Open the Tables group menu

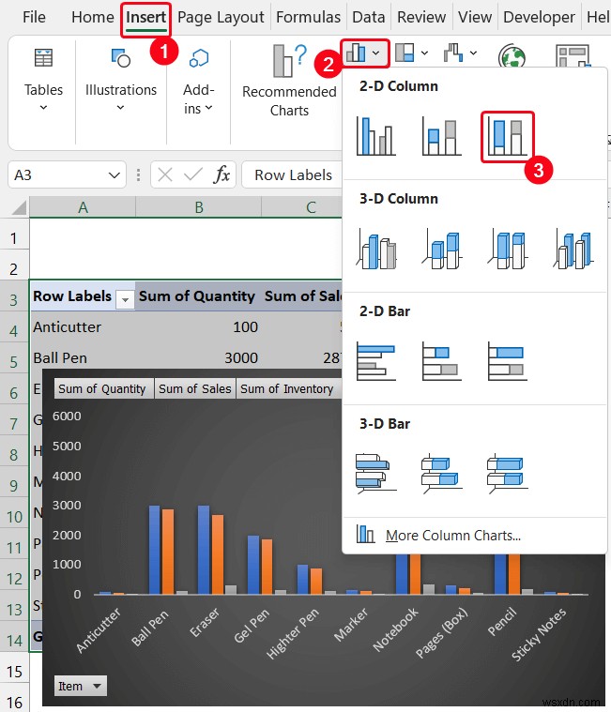point(43,80)
